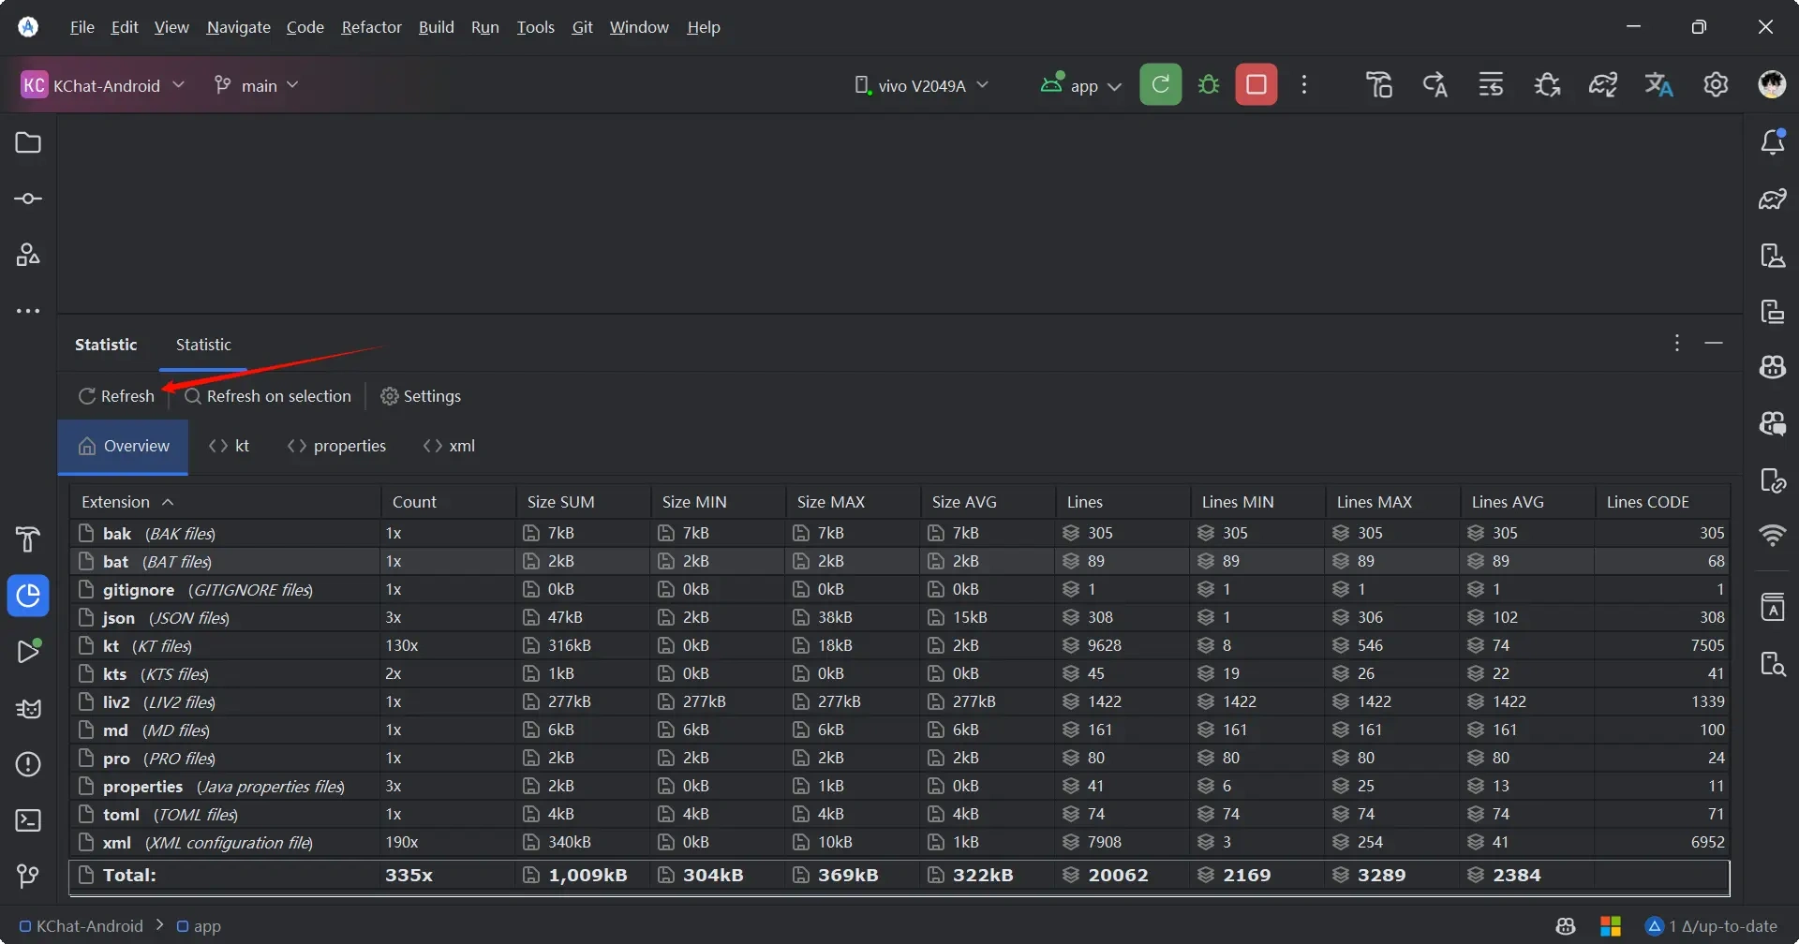Screen dimensions: 1799x944
Task: Open the Problems warning icon
Action: [x=28, y=764]
